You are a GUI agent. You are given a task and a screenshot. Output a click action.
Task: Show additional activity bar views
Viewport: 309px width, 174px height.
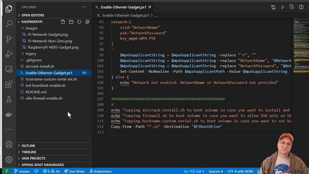pyautogui.click(x=9, y=130)
